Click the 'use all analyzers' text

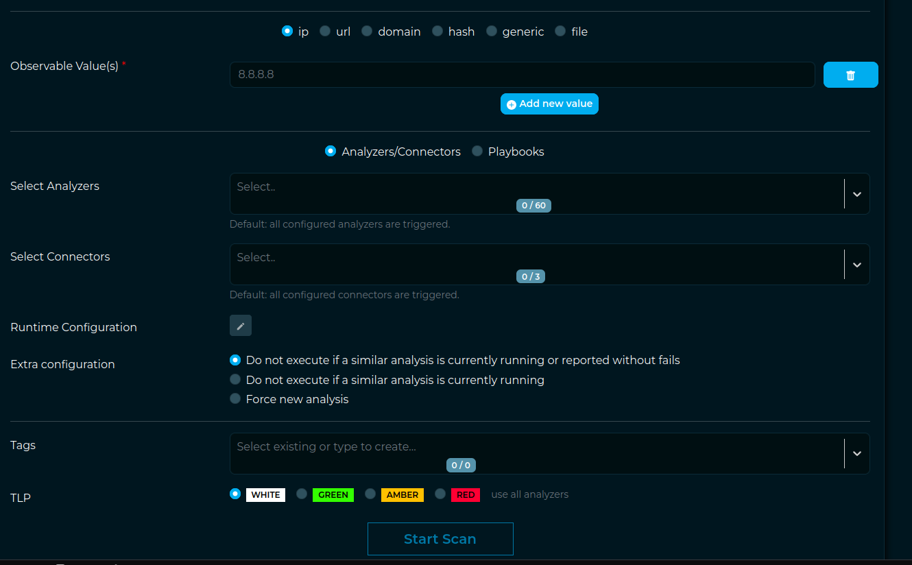(x=530, y=494)
